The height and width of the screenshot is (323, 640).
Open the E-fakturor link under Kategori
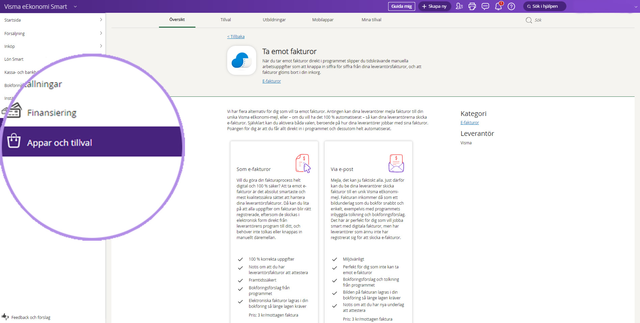(x=470, y=123)
